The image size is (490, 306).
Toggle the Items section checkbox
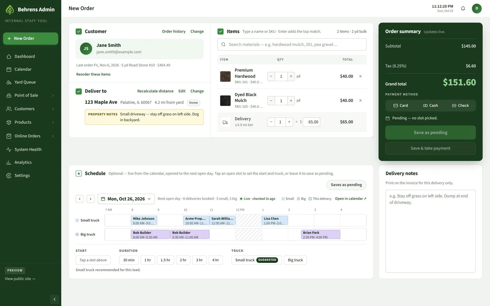[x=221, y=32]
